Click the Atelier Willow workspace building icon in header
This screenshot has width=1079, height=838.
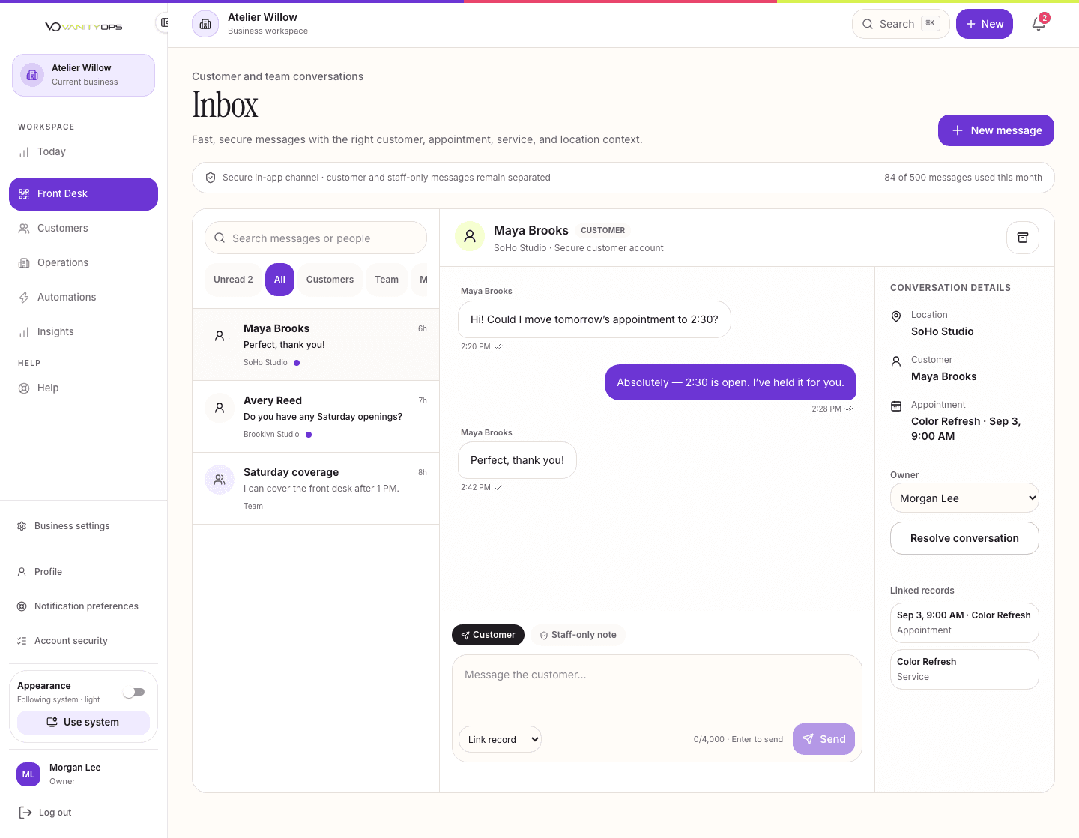click(205, 24)
